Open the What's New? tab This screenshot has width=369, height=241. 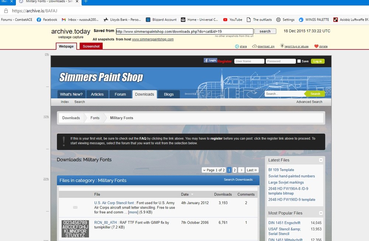coord(71,94)
